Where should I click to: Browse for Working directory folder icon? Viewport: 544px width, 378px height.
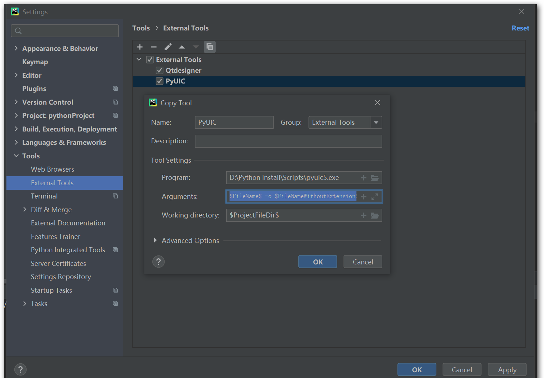(x=375, y=215)
